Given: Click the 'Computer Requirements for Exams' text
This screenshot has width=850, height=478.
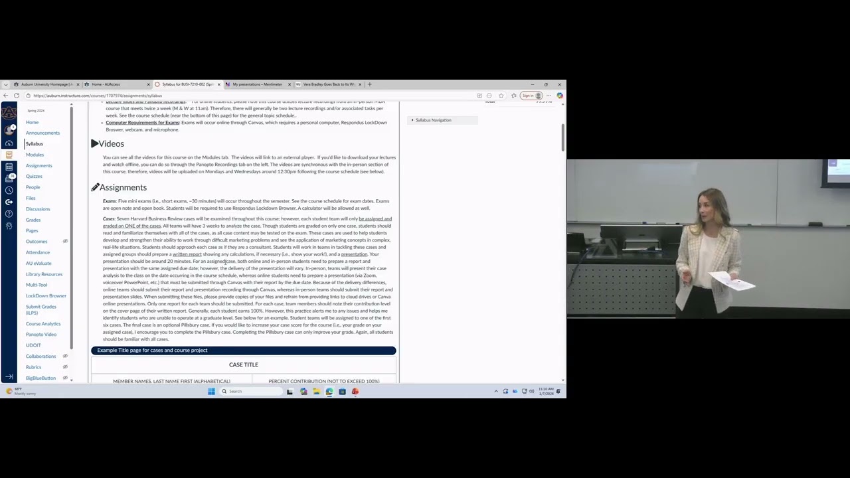Looking at the screenshot, I should 142,122.
